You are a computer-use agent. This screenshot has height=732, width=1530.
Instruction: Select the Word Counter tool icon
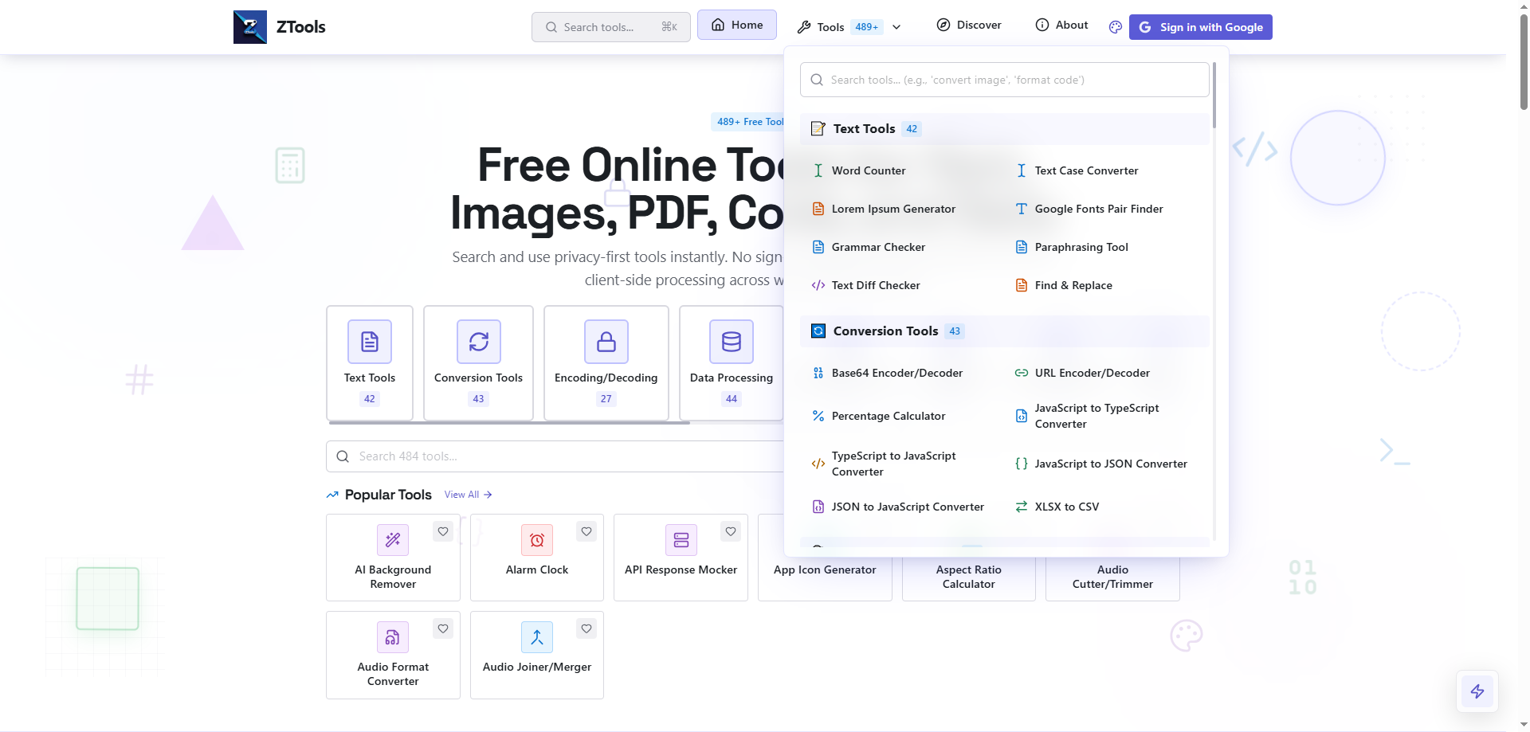818,170
